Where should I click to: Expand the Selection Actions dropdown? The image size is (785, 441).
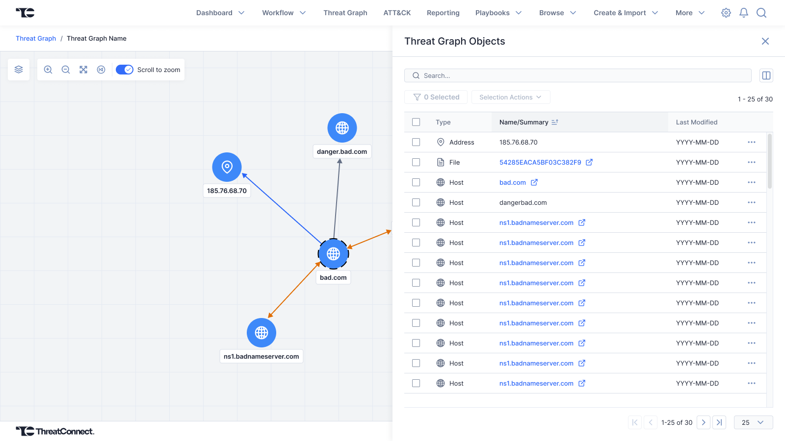510,97
